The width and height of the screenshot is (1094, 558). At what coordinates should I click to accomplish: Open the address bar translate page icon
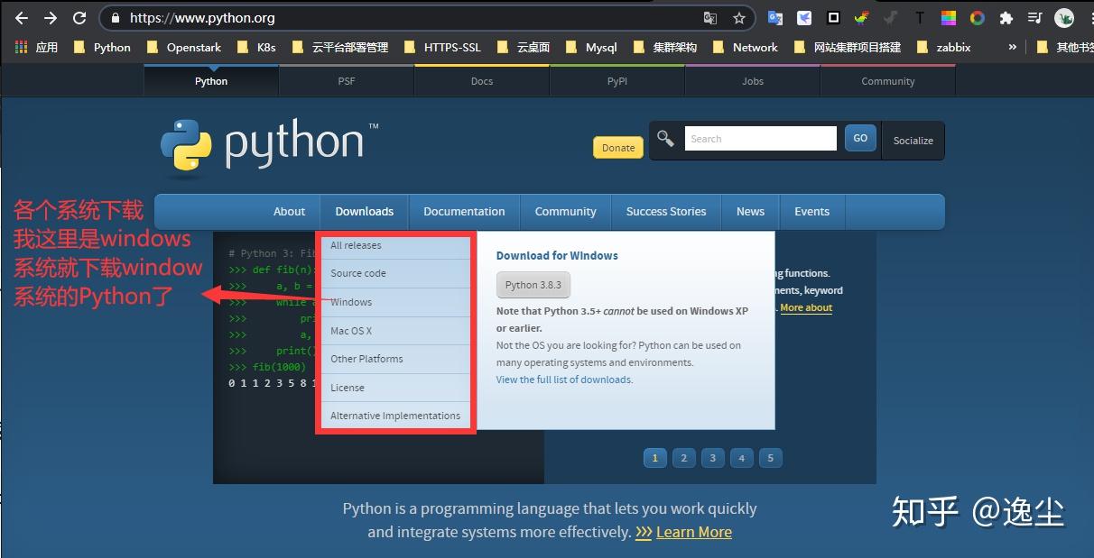pyautogui.click(x=710, y=18)
